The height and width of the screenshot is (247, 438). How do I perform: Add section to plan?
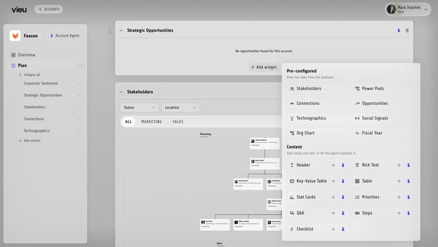tap(29, 141)
